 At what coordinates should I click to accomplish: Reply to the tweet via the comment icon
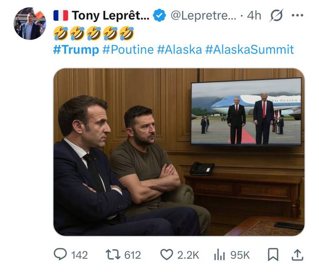(x=61, y=255)
